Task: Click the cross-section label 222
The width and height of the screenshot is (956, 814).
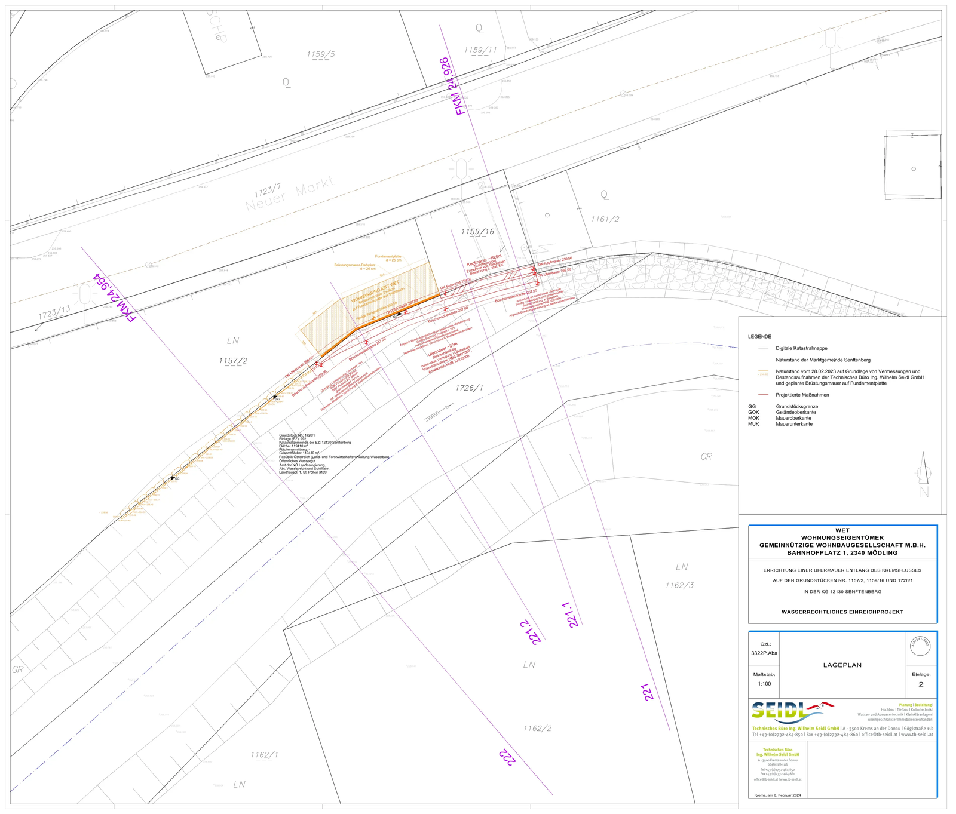Action: (x=507, y=757)
